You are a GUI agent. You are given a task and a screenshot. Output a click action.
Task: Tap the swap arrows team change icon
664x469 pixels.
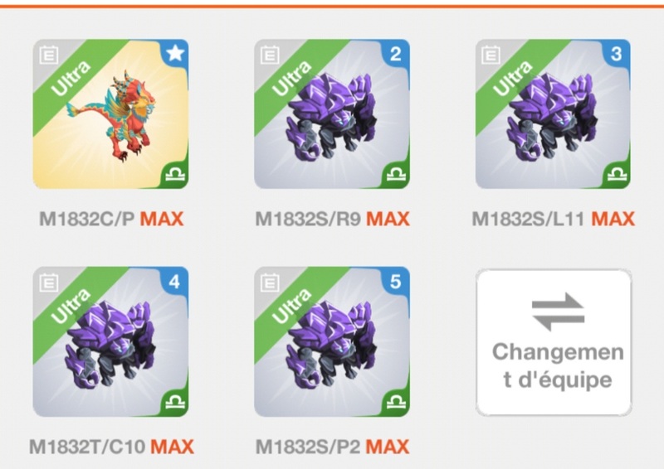click(x=558, y=312)
